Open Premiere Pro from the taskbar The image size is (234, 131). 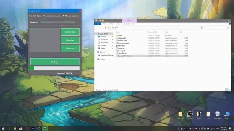pos(33,128)
